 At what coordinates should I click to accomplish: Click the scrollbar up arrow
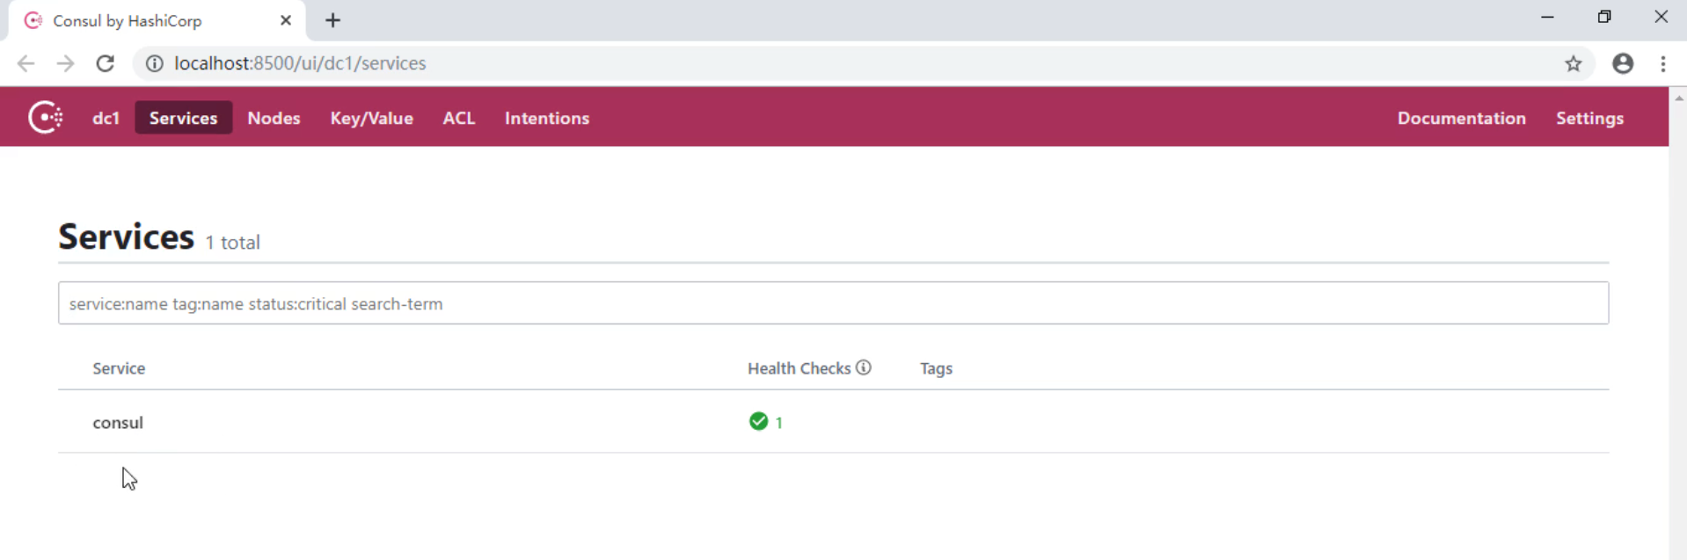tap(1678, 98)
